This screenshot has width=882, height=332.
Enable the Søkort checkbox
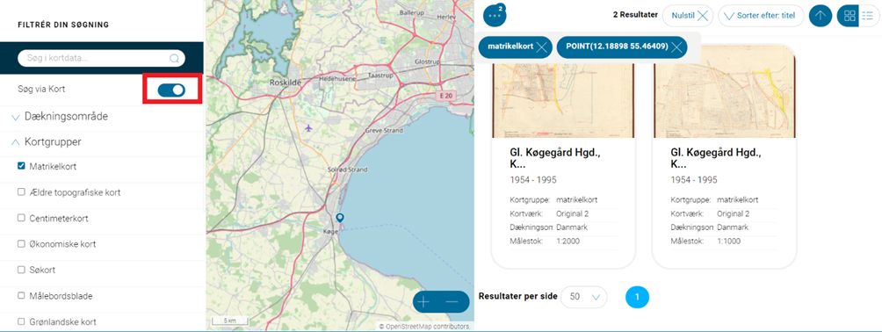point(21,270)
